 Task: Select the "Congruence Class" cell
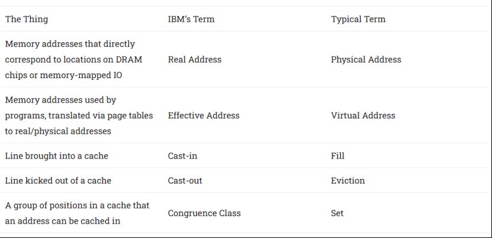tap(204, 213)
